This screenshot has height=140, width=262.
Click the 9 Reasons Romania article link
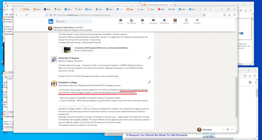(x=157, y=135)
